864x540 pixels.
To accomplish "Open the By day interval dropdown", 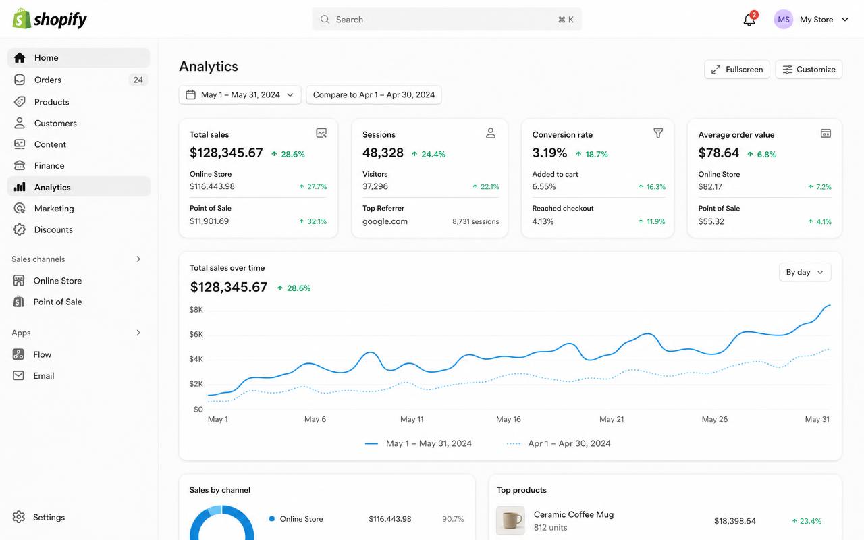I will click(x=805, y=272).
